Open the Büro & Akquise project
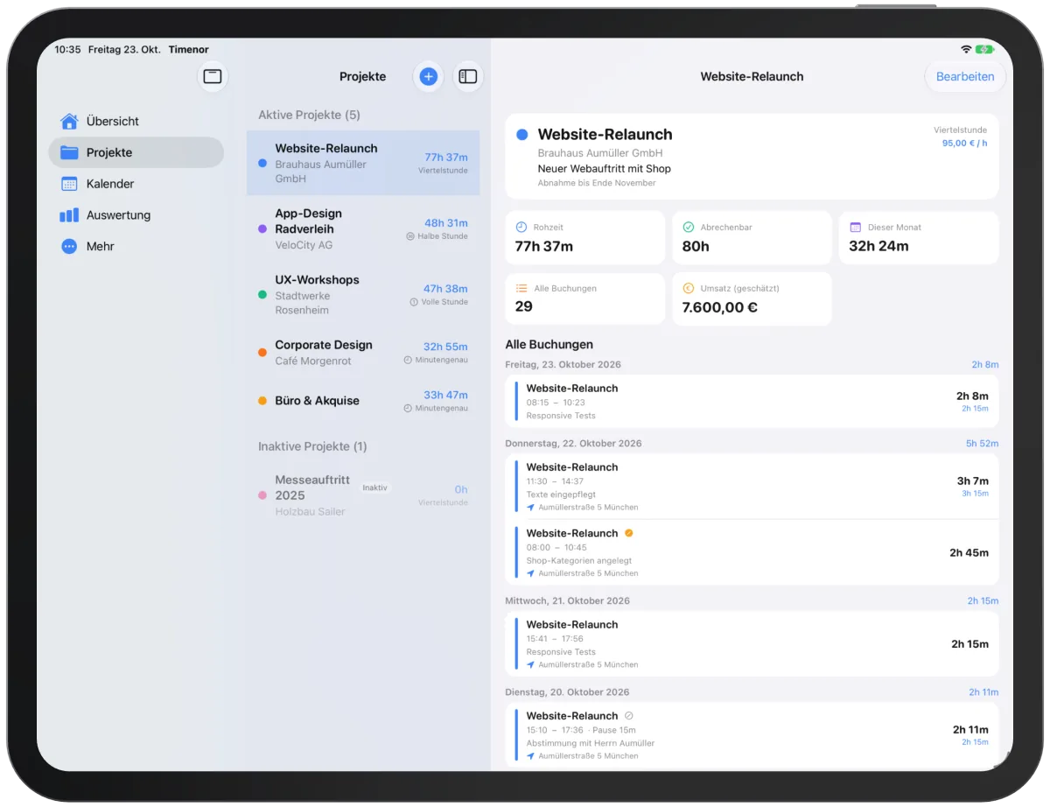Screen dimensions: 1050x807 coord(363,401)
